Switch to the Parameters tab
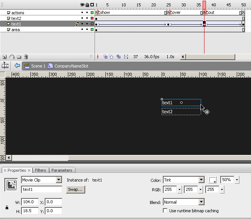This screenshot has width=251, height=219. tap(62, 170)
